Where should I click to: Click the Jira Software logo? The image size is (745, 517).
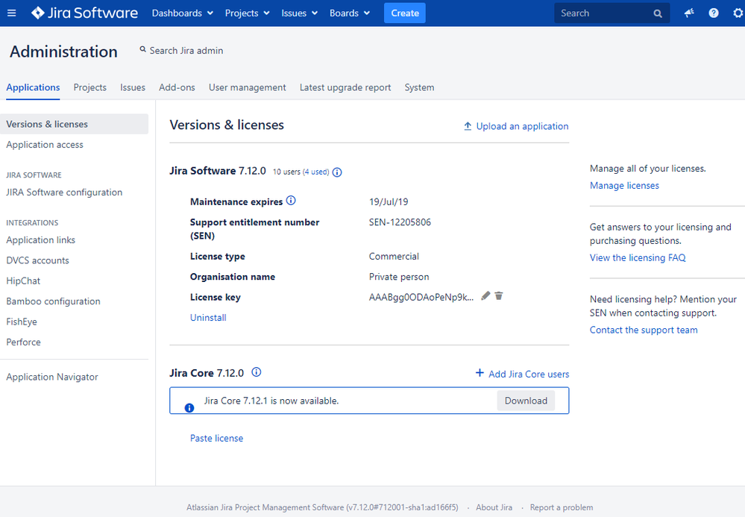pos(84,13)
